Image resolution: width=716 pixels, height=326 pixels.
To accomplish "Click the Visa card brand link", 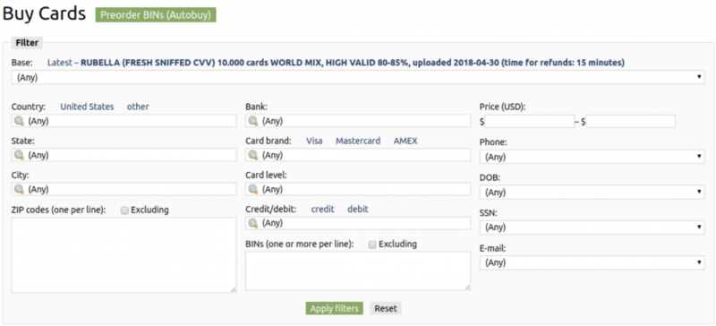I will [x=314, y=141].
